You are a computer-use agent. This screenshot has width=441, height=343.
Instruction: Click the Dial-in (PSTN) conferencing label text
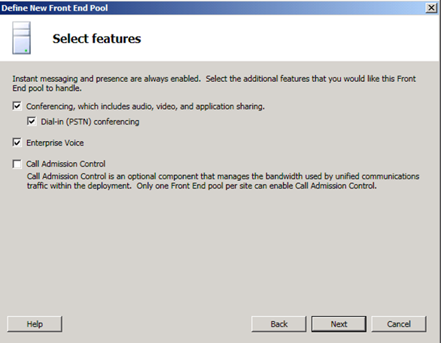(90, 122)
